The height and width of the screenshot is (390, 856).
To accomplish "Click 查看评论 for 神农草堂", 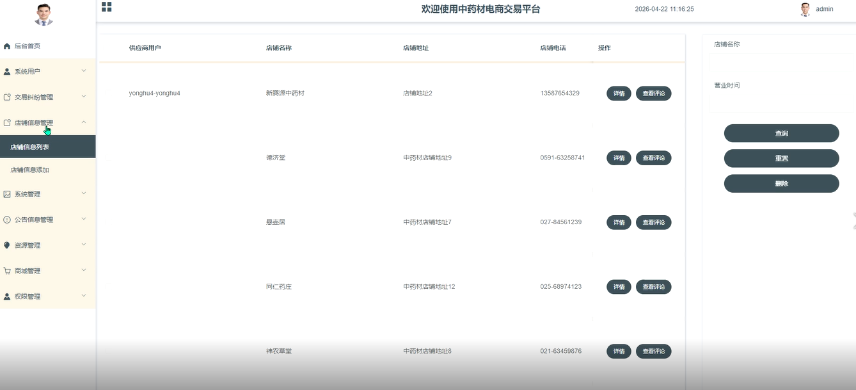I will [x=653, y=351].
